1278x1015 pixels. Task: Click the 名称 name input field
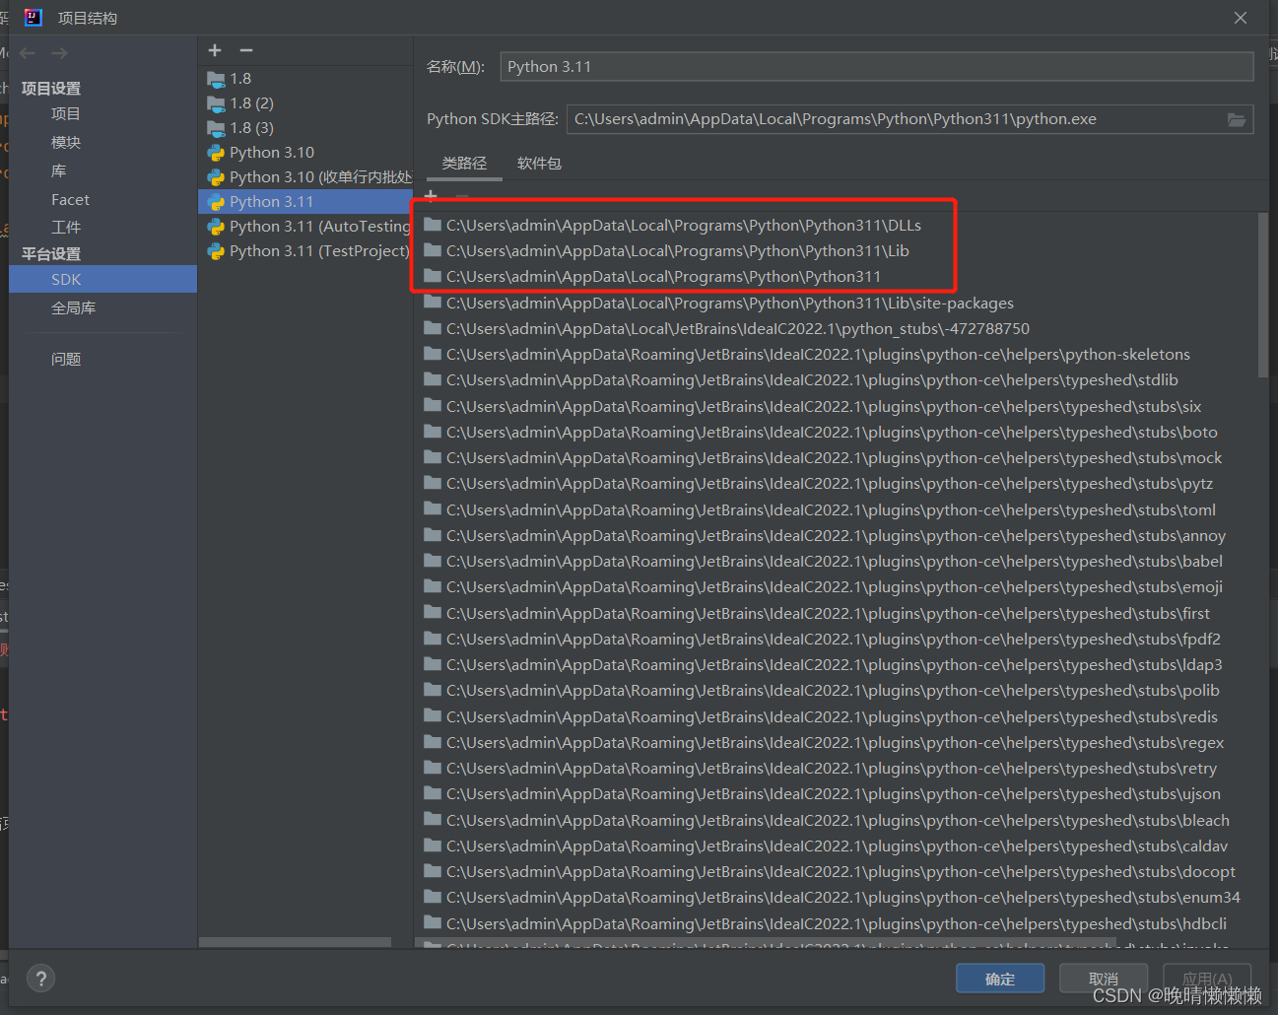877,67
